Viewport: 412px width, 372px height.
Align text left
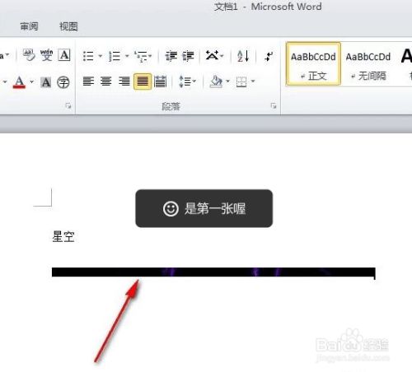click(88, 81)
